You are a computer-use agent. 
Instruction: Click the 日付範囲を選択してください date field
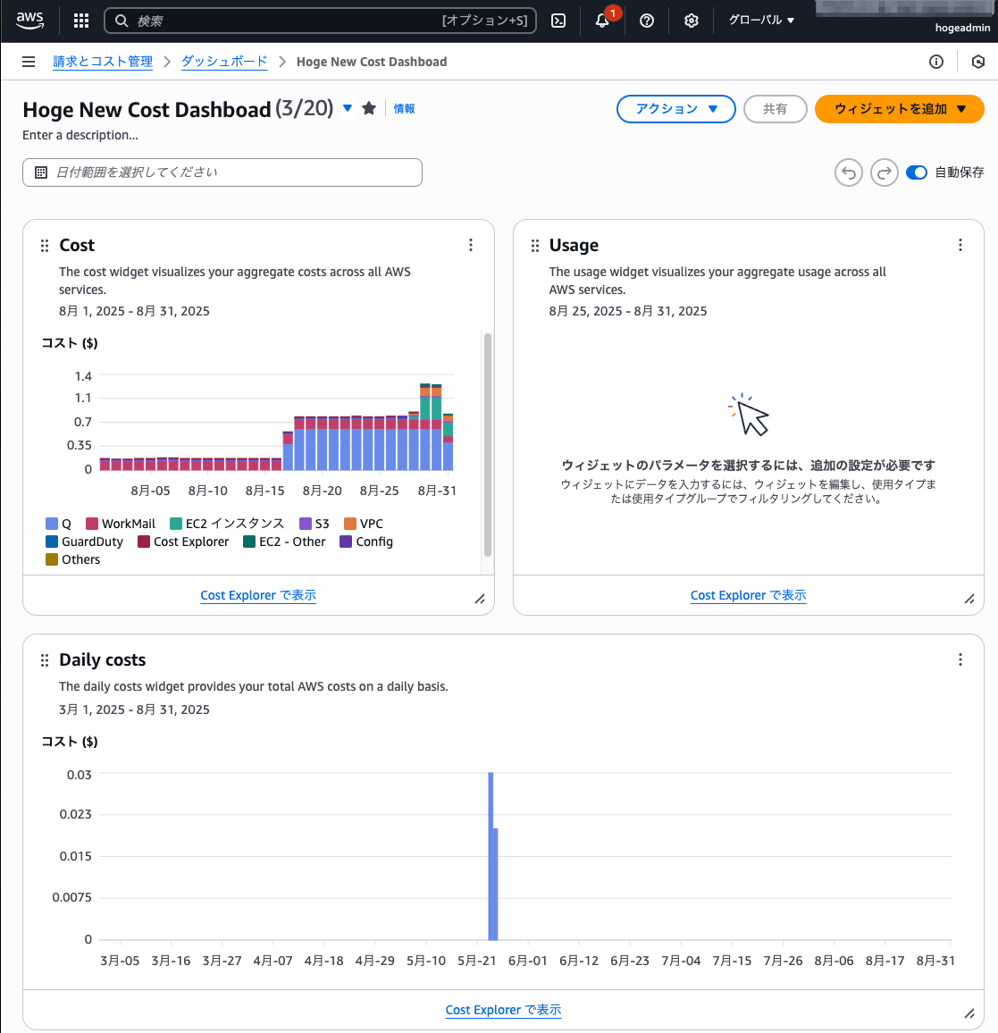(222, 172)
